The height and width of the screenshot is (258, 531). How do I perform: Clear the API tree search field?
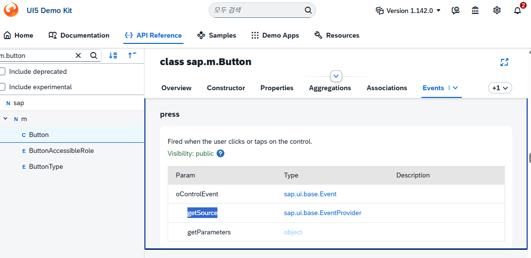click(x=78, y=55)
